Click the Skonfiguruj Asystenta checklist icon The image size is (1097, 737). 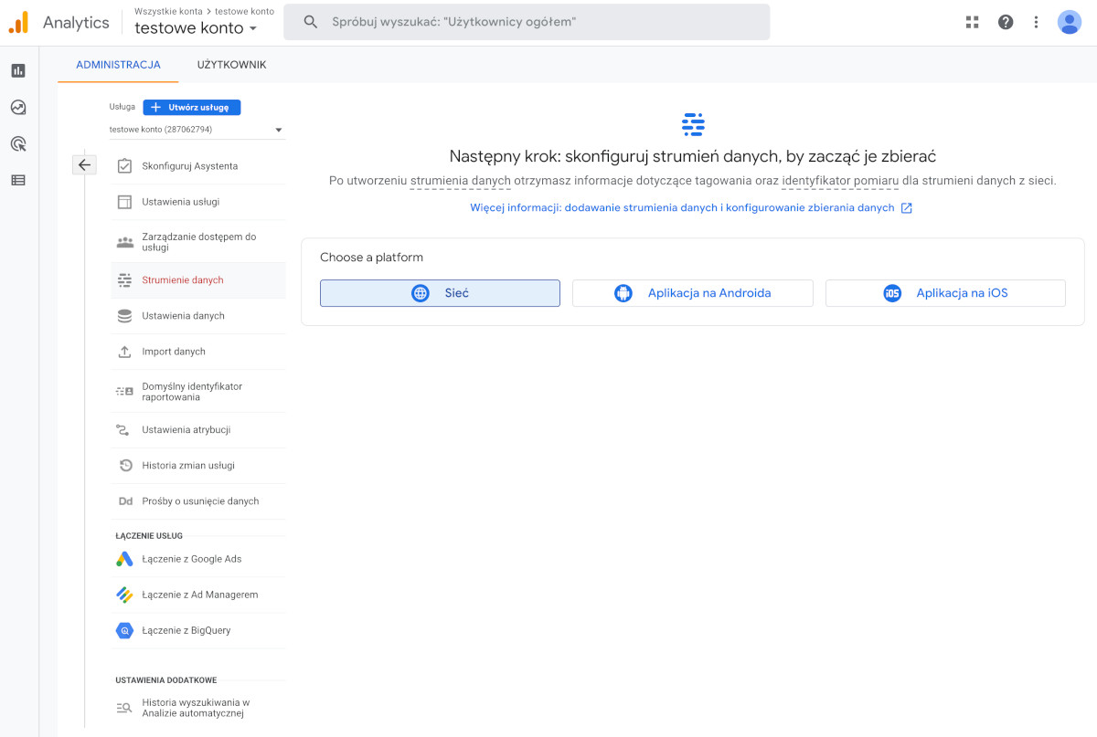pos(125,166)
